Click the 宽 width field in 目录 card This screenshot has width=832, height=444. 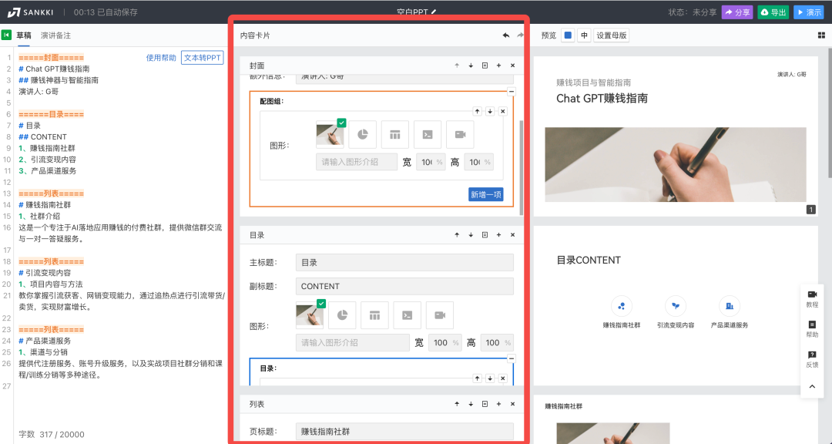445,342
